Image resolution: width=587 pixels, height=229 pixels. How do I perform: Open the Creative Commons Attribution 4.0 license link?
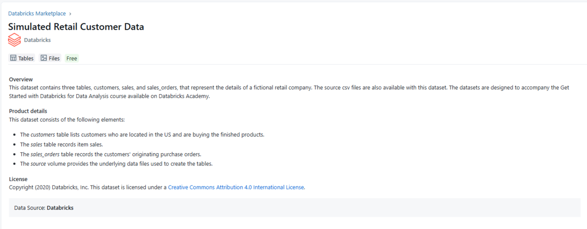(236, 187)
